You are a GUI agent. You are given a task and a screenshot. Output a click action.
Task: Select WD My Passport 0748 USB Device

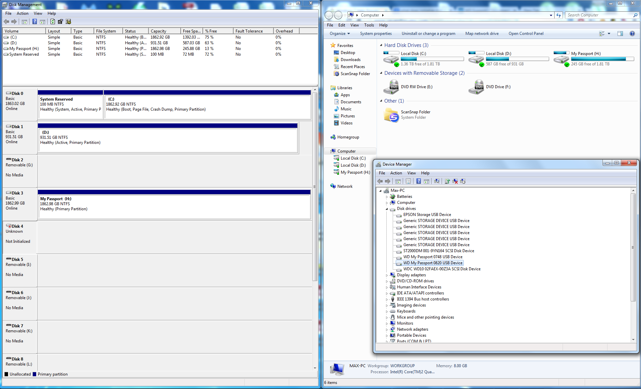(433, 257)
